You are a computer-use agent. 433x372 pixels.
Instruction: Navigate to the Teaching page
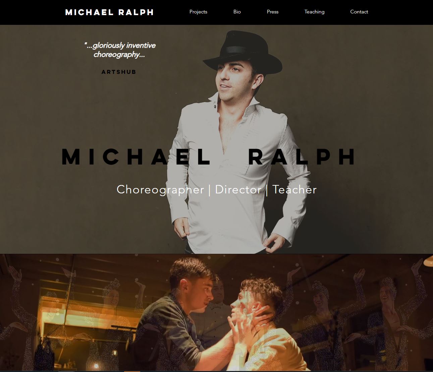[314, 12]
